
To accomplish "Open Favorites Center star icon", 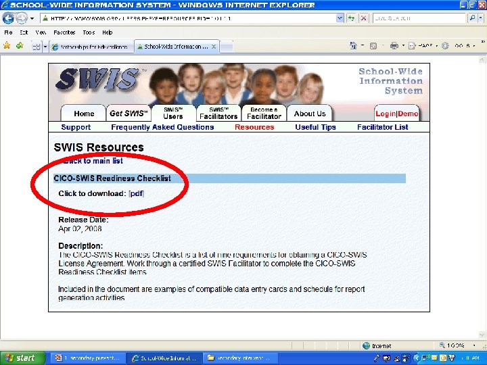I will click(7, 46).
